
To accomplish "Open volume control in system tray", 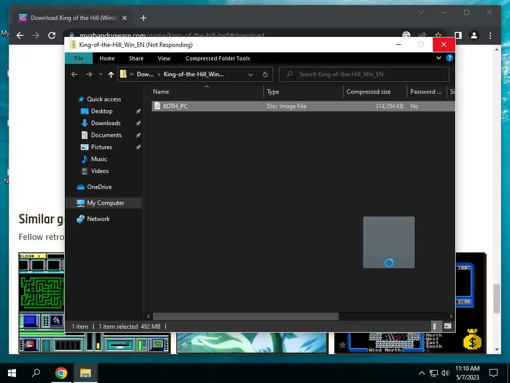I will click(x=445, y=373).
